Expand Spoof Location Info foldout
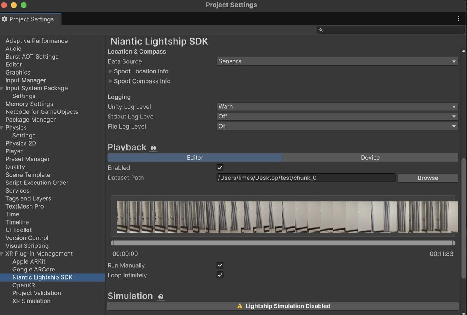Screen dimensions: 467x315 pos(111,71)
